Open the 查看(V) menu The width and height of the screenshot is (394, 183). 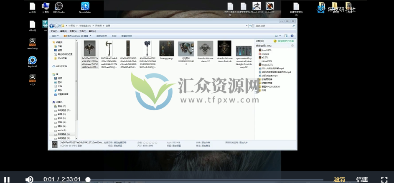tap(73, 31)
